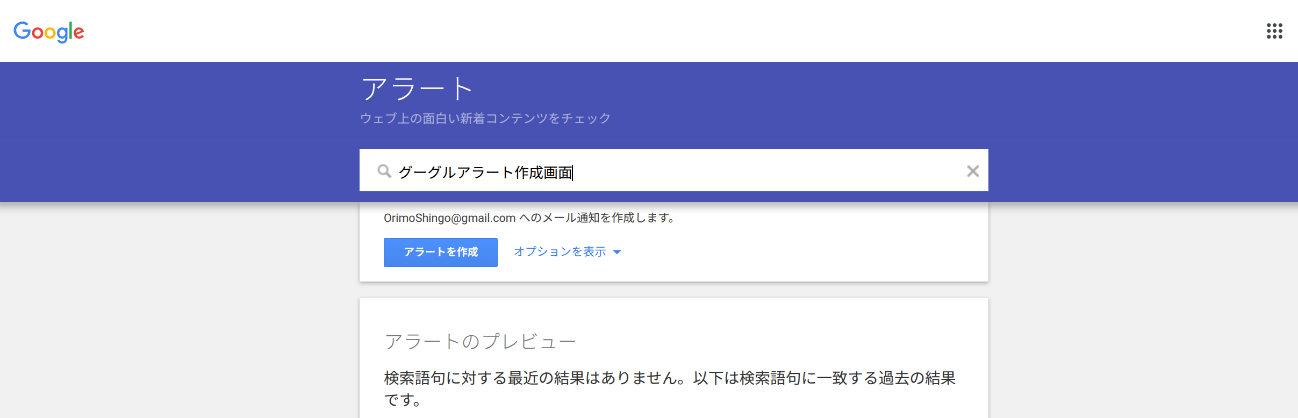Focus the alert search query field
The width and height of the screenshot is (1298, 418).
pyautogui.click(x=674, y=170)
